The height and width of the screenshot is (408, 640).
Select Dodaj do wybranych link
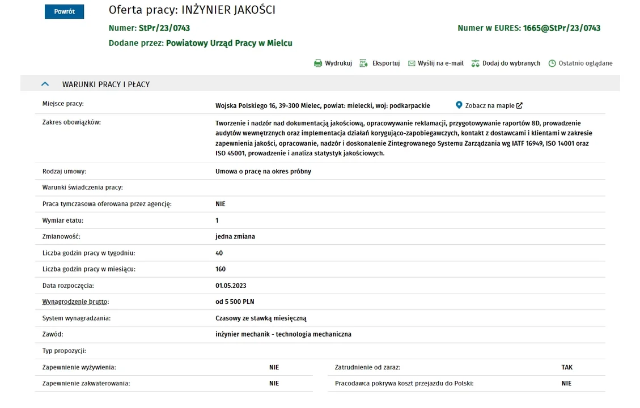(x=511, y=63)
